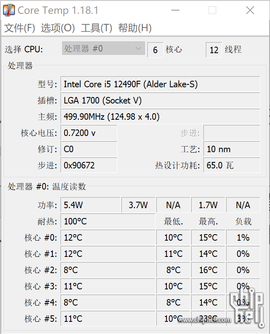Click core #4 current temperature 8°C
The height and width of the screenshot is (334, 270).
coord(108,302)
